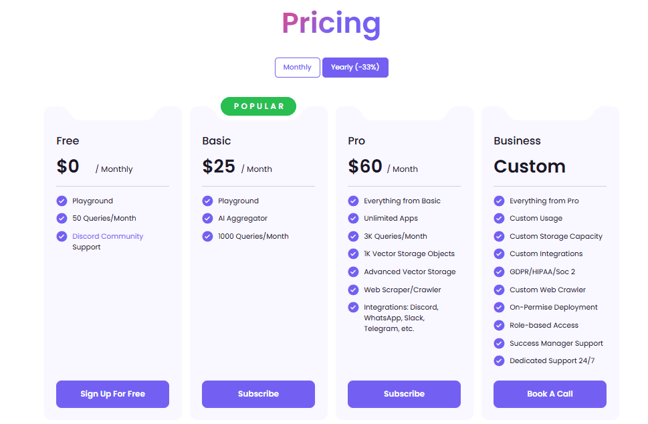Click the checkmark next to 3K Queries/Month
The height and width of the screenshot is (424, 648).
(354, 236)
